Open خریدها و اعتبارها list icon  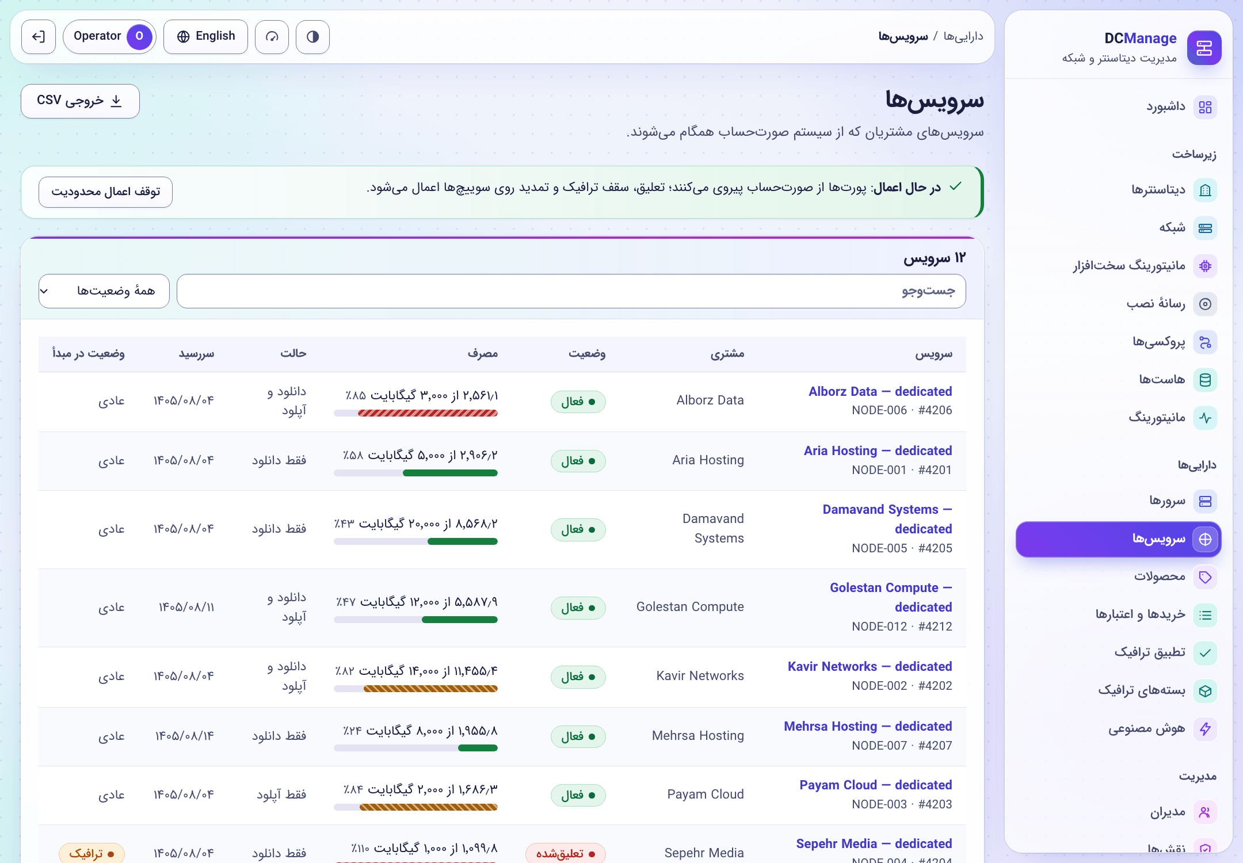click(x=1205, y=615)
